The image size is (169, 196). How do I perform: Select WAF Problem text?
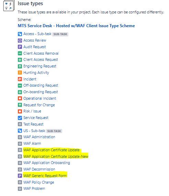34,189
